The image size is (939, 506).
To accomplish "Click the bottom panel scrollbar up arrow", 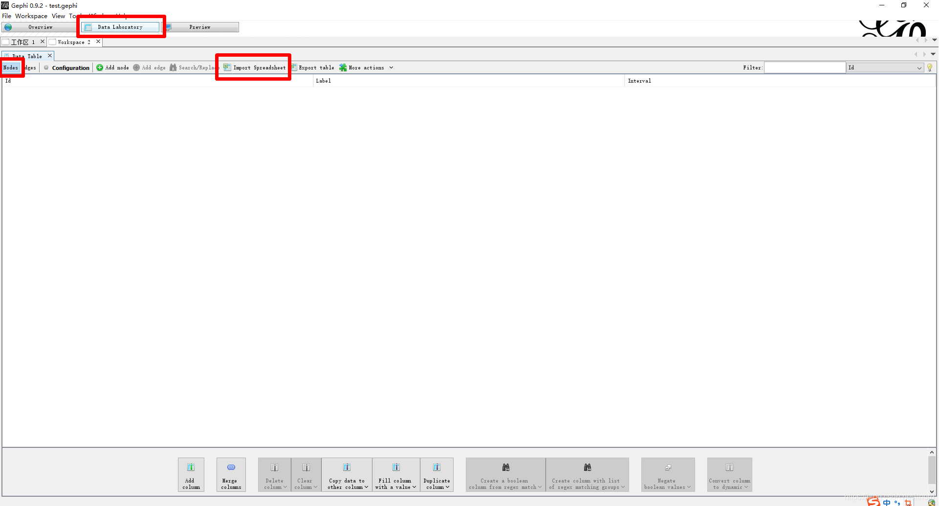I will pos(932,453).
